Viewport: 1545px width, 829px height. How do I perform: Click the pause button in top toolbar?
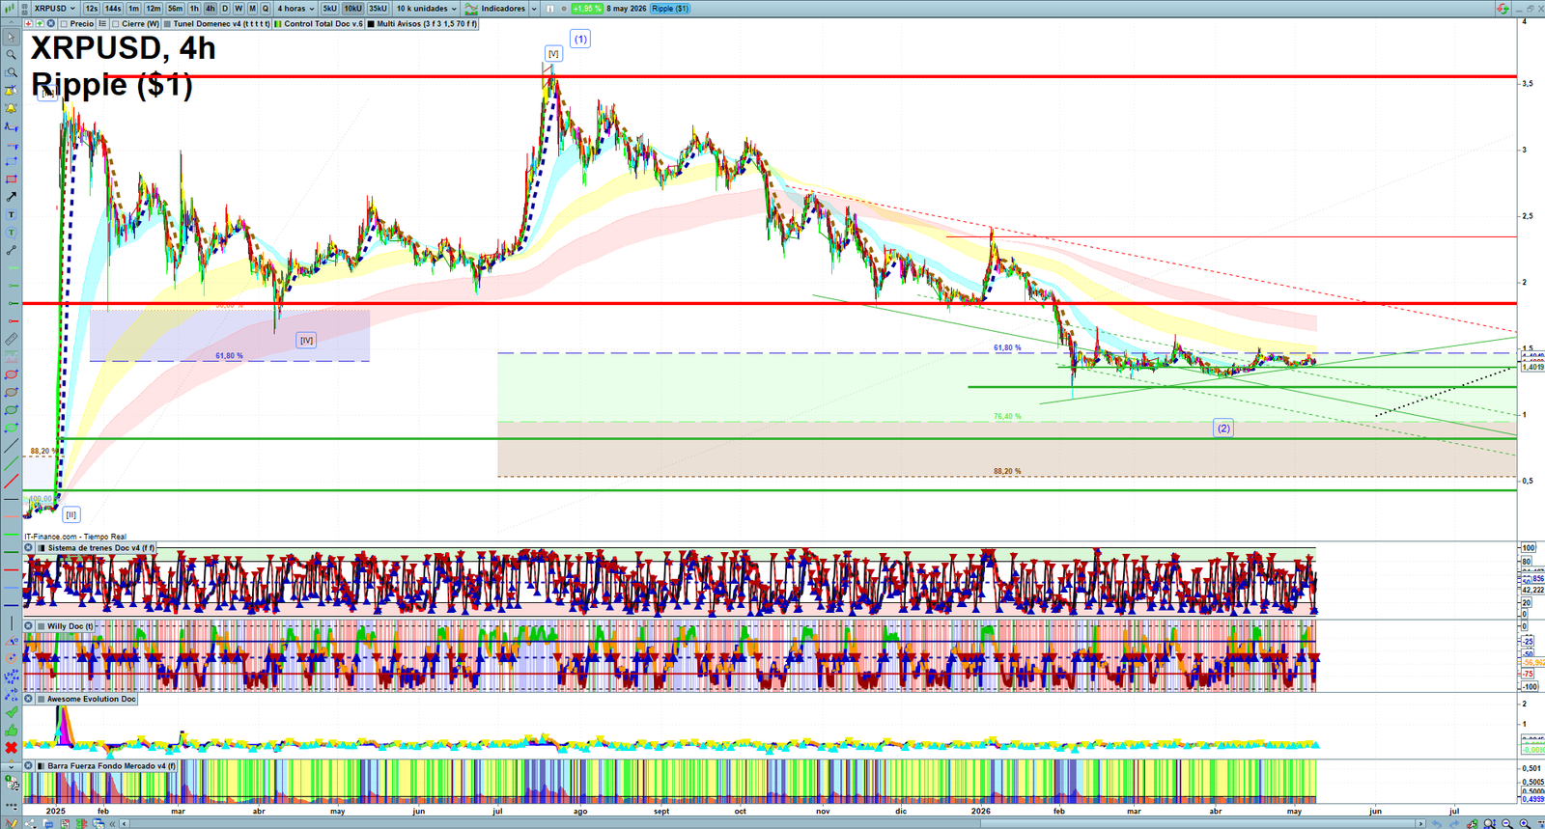pyautogui.click(x=550, y=9)
